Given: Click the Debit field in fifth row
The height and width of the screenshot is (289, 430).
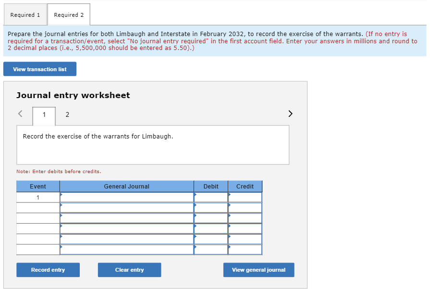Looking at the screenshot, I should [211, 239].
